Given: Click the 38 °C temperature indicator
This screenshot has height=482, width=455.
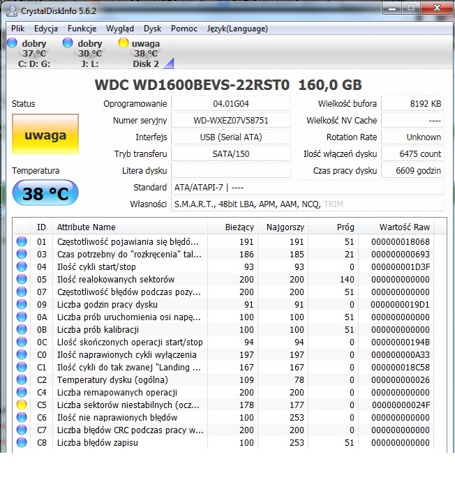Looking at the screenshot, I should [45, 193].
